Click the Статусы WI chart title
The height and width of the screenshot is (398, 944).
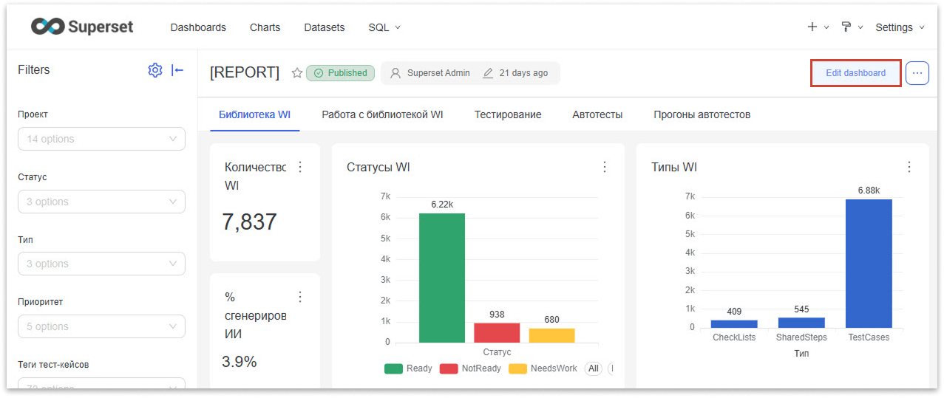[x=378, y=167]
